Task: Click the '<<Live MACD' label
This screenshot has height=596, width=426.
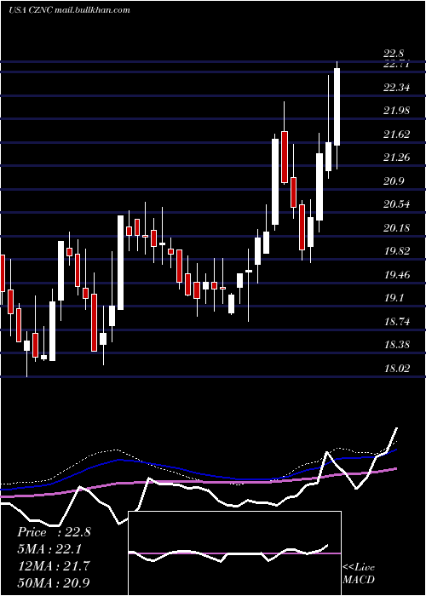Action: (x=359, y=574)
